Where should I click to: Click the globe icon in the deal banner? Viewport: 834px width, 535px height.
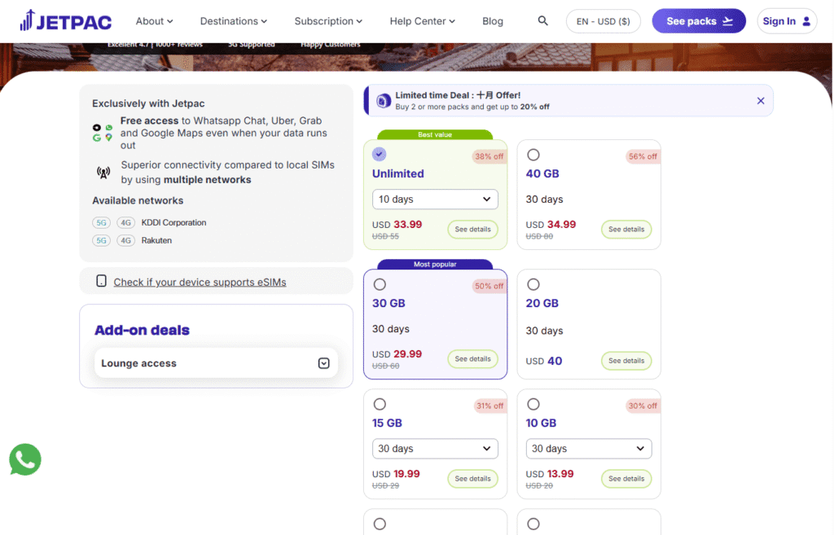383,100
